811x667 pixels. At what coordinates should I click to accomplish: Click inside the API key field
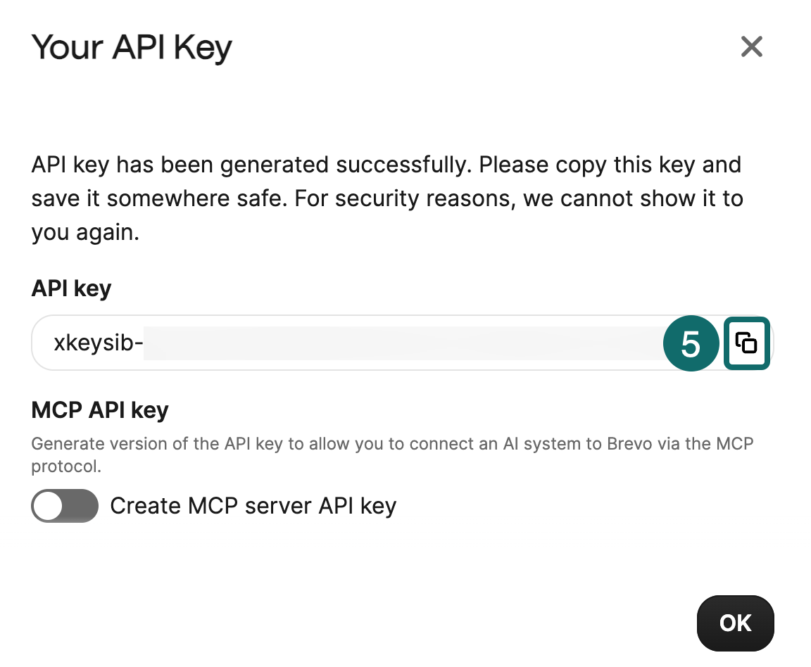(x=352, y=343)
